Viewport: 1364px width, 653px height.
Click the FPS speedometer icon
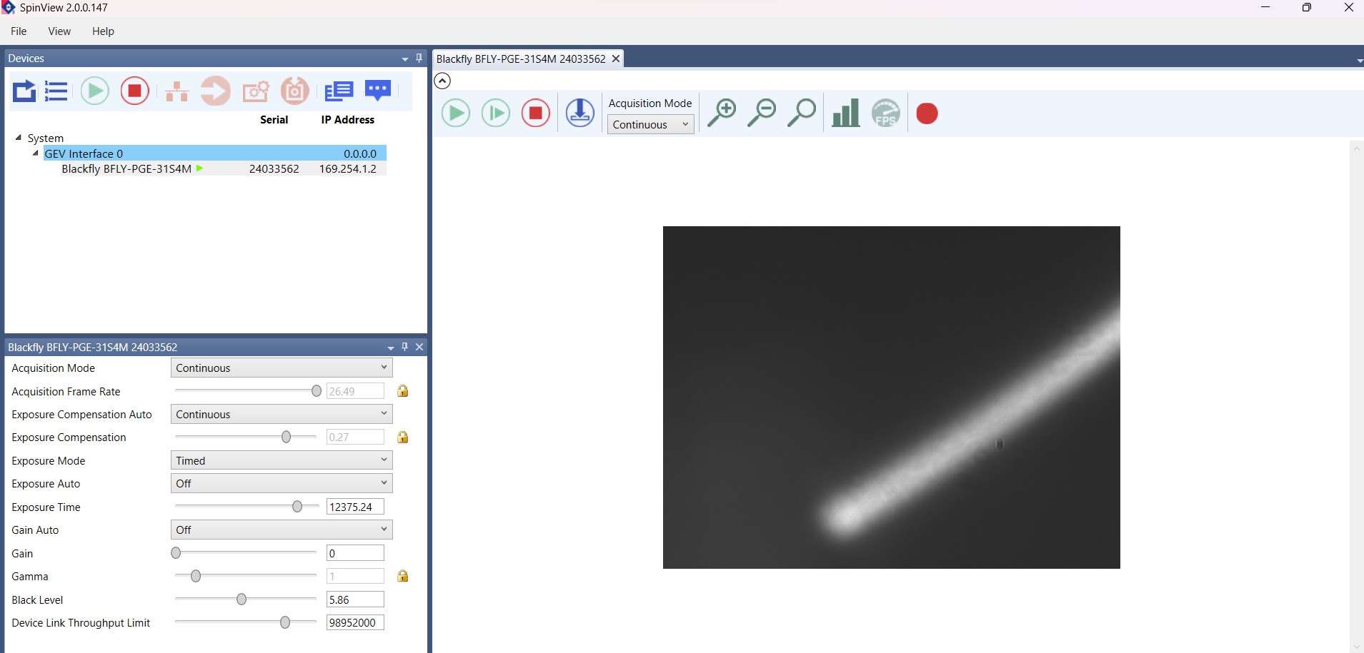(x=886, y=113)
